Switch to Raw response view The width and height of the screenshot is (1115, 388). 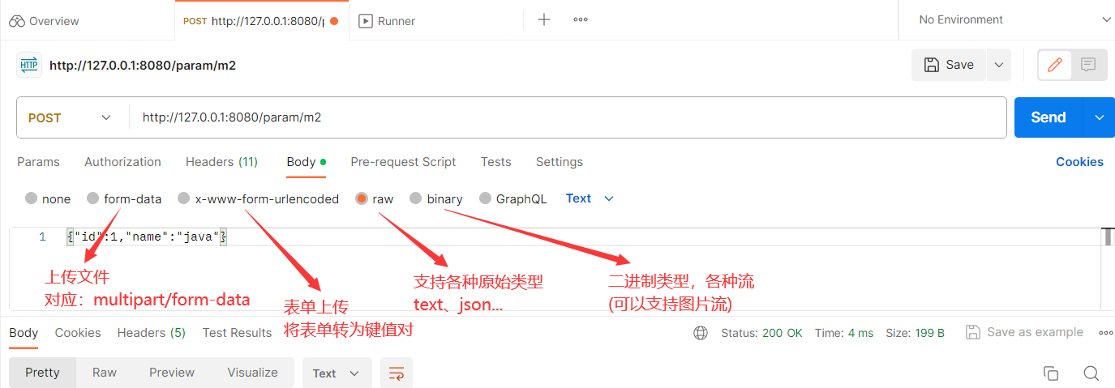tap(105, 373)
